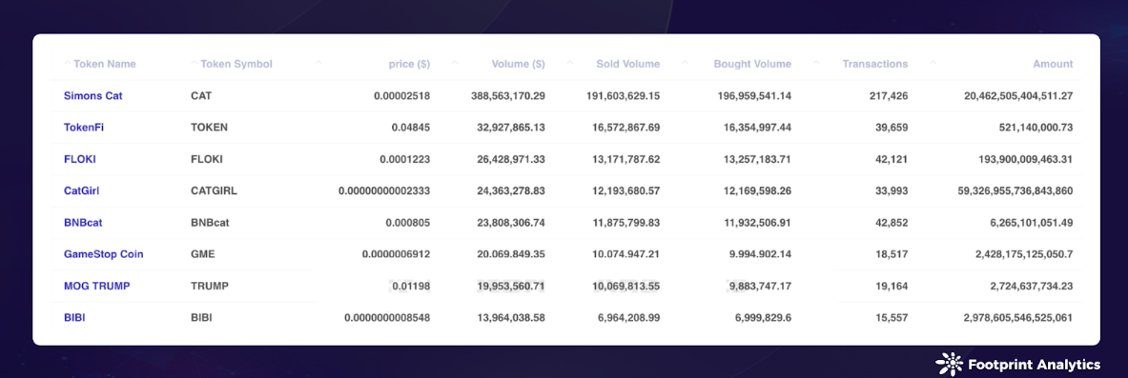Open the CatGirl token link

[81, 191]
